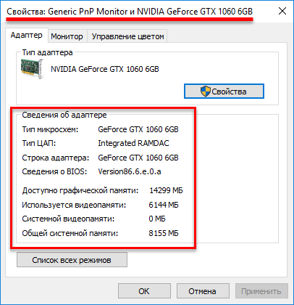Click Используется видеопамяти label
The image size is (294, 305).
click(74, 205)
